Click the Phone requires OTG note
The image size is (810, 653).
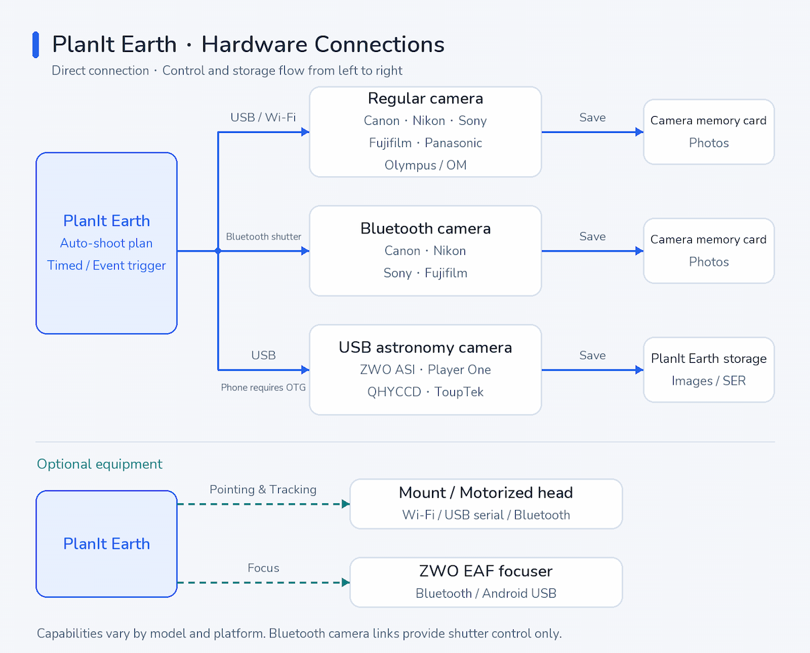coord(263,387)
